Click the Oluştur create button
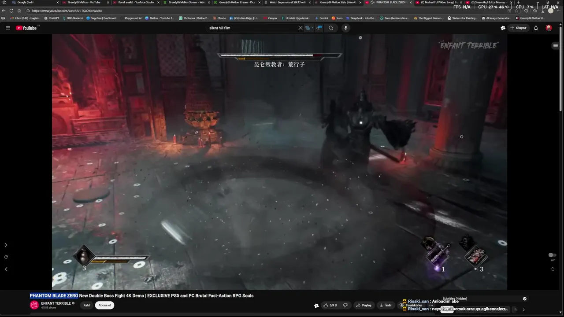 [x=519, y=28]
